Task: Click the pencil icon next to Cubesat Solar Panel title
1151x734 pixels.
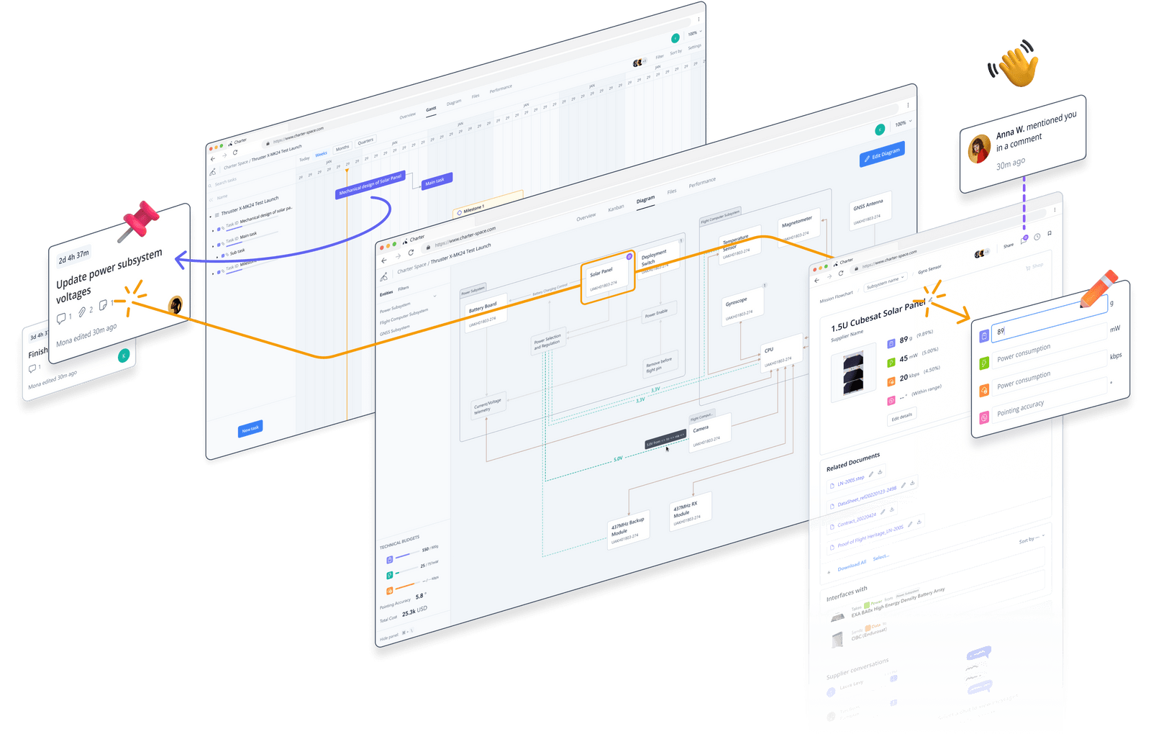Action: (930, 299)
